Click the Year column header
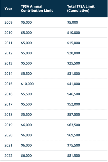Viewport: 108px width, 162px height. 8,9
